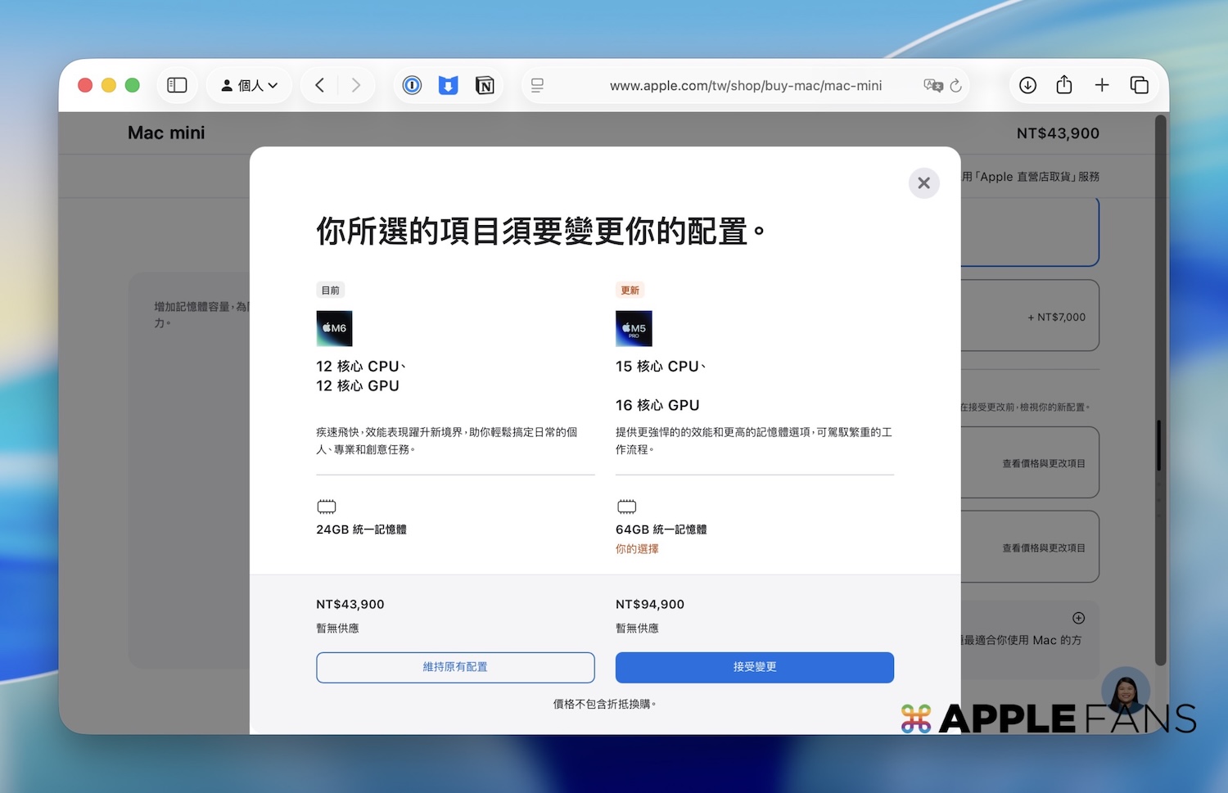Click the 維持原有配置 button
This screenshot has width=1228, height=793.
click(455, 667)
